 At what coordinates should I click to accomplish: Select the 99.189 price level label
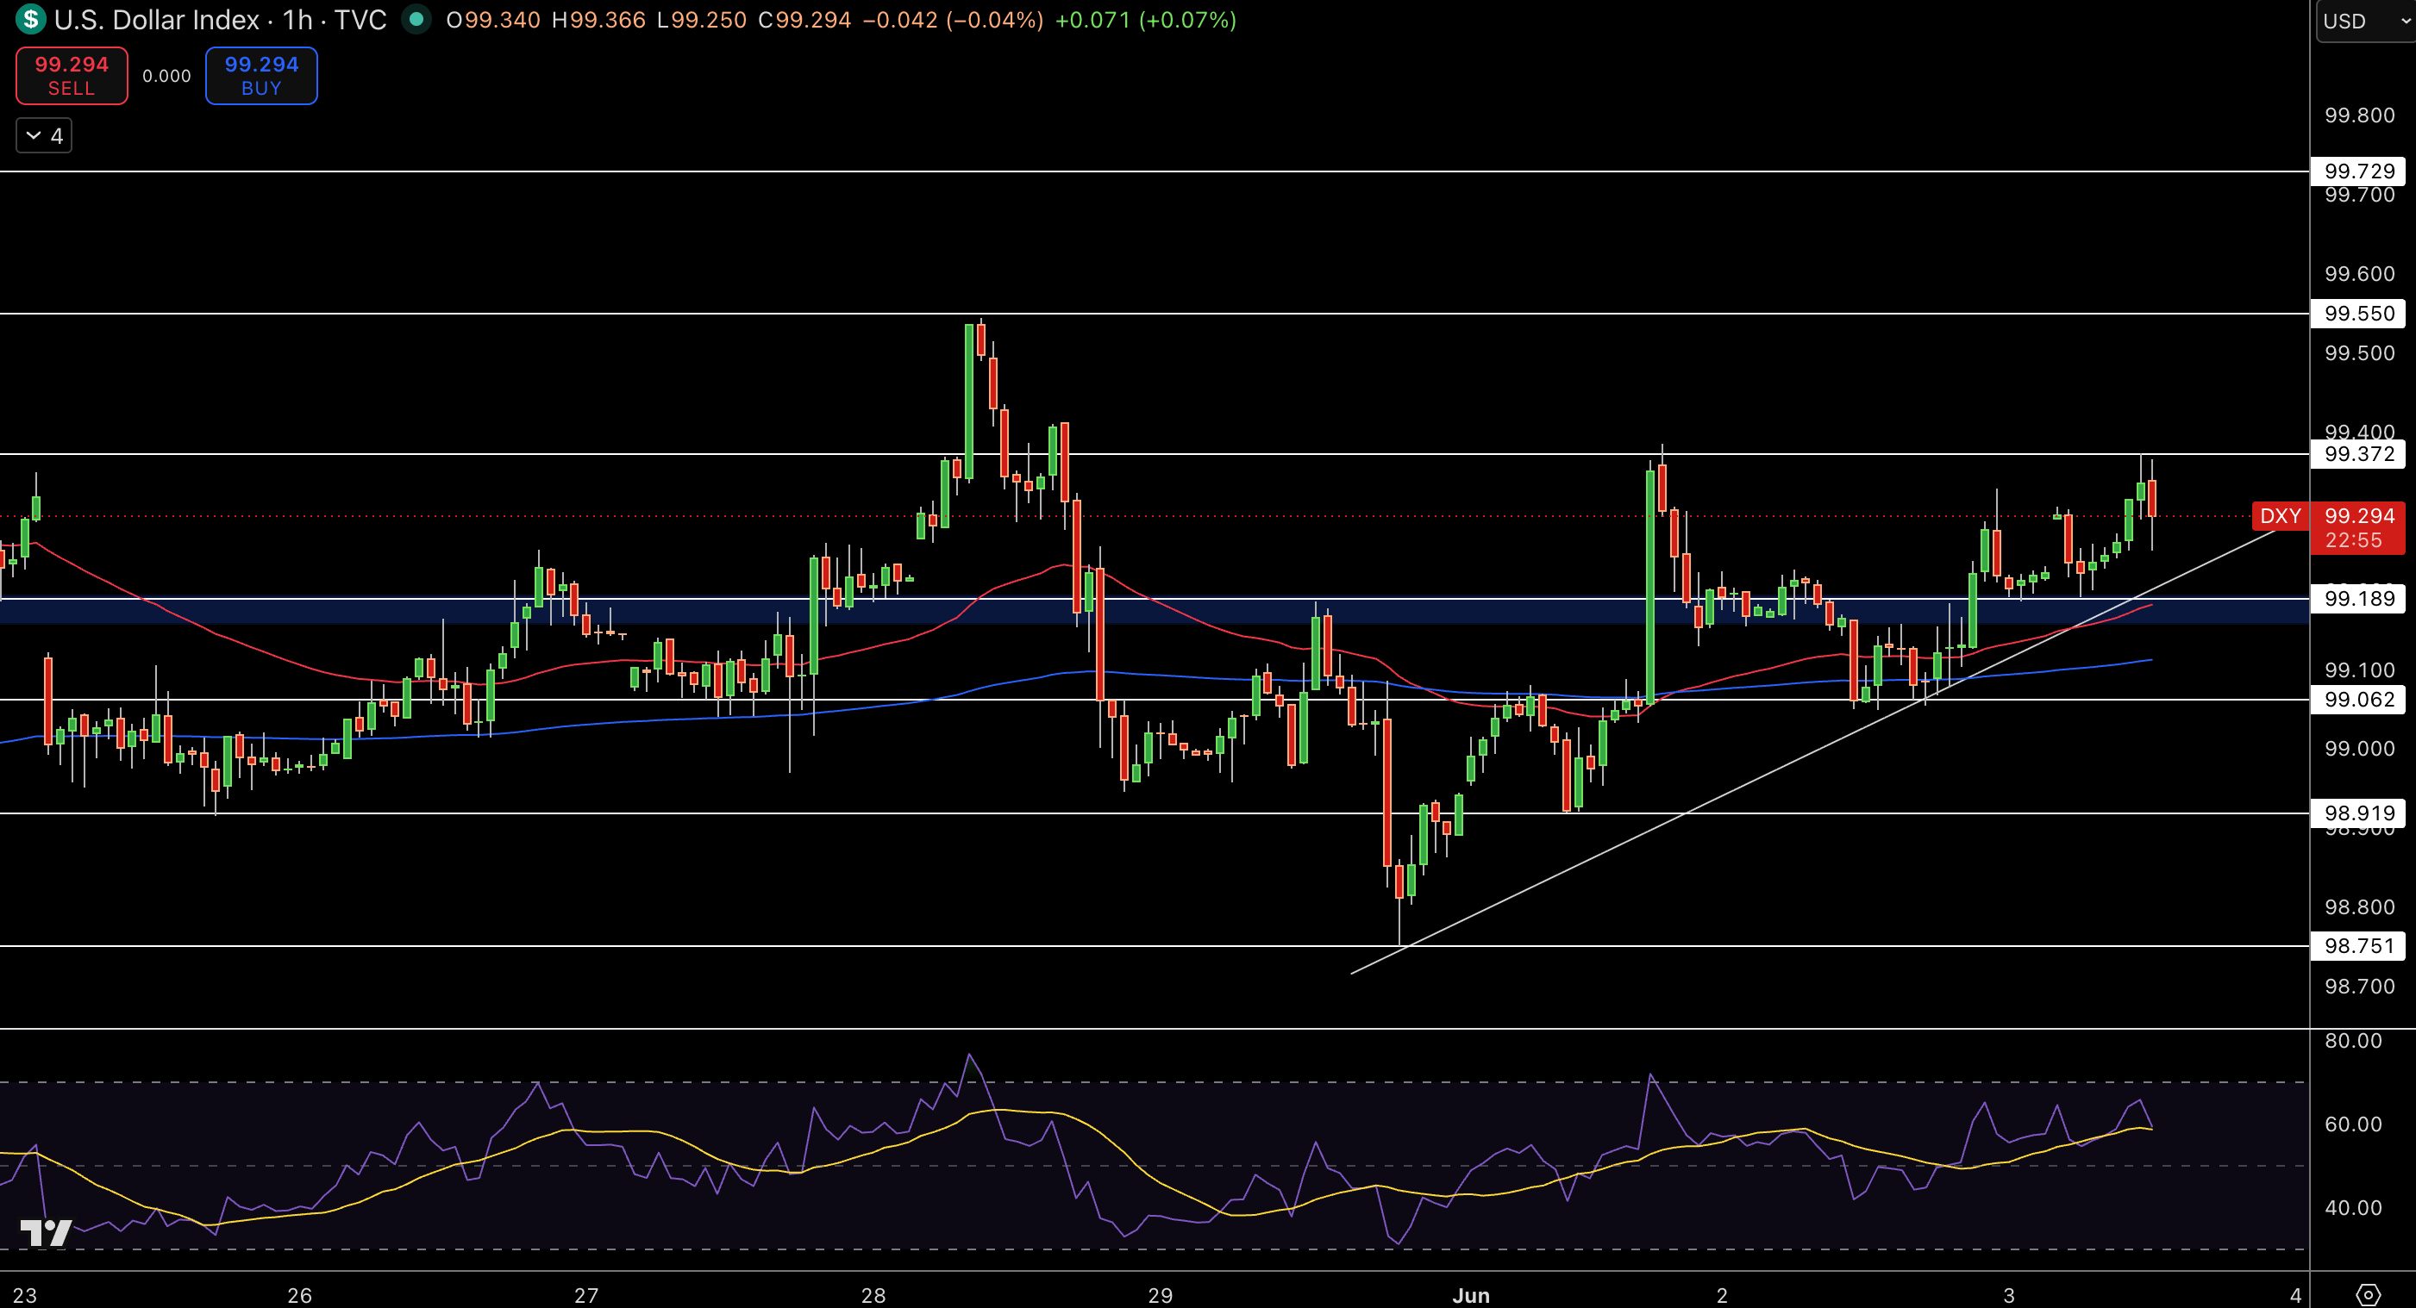coord(2359,599)
